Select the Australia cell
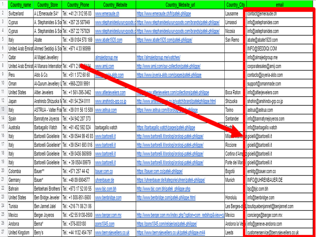 coord(21,128)
